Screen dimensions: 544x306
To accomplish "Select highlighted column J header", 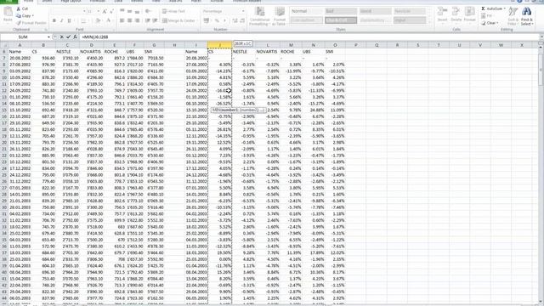I will tap(219, 45).
